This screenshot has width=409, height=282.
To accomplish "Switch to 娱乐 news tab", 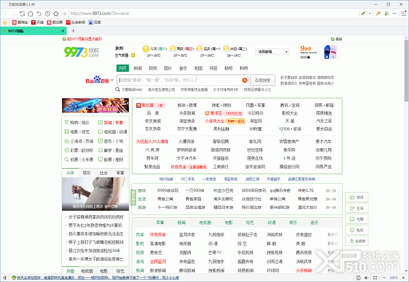I will (x=87, y=173).
